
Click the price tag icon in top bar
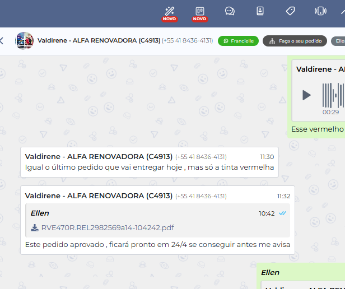coord(290,11)
